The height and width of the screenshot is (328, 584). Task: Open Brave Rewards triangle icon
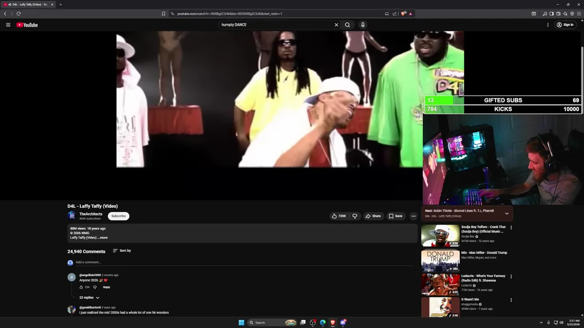click(410, 14)
